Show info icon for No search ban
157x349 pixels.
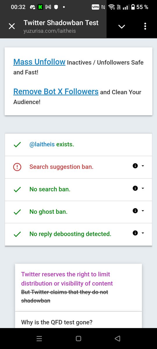pos(135,188)
